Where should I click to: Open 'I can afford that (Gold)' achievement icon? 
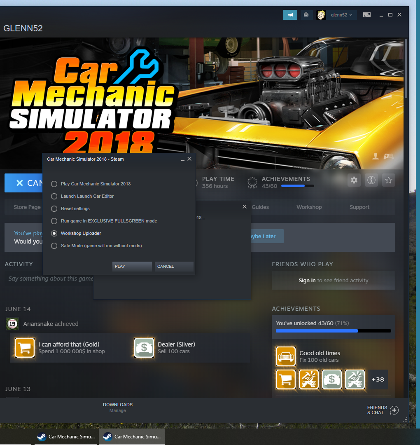[x=25, y=347]
